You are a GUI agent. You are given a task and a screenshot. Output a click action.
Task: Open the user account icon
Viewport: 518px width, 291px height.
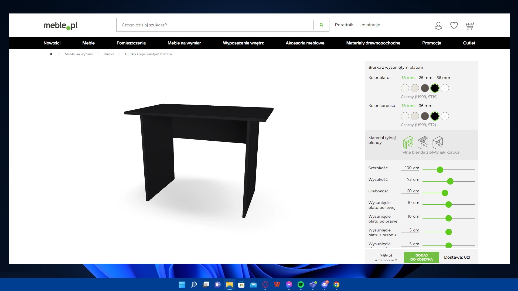438,26
